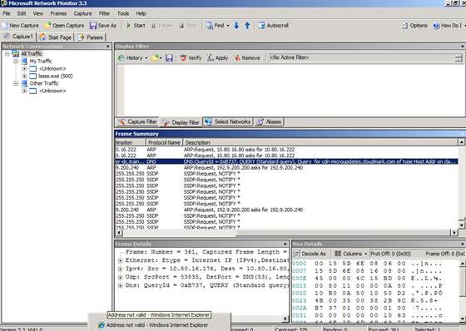Open the Frames menu
Image resolution: width=466 pixels, height=331 pixels.
[58, 13]
